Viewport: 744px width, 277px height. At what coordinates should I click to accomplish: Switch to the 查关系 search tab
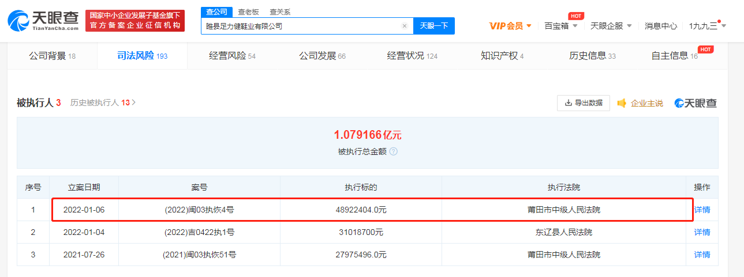click(x=280, y=12)
